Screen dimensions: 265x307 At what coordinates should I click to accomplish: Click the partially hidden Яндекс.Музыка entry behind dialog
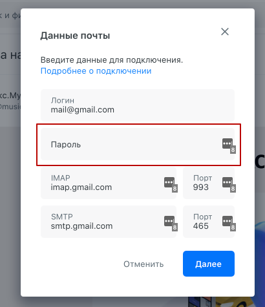(x=10, y=100)
